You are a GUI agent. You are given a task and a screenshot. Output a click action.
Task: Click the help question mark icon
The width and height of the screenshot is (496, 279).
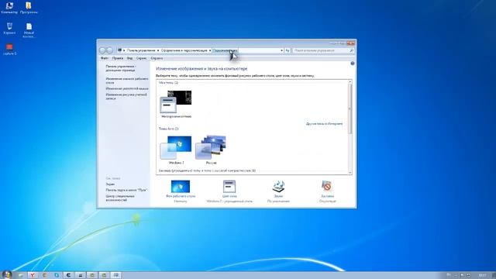(x=353, y=64)
